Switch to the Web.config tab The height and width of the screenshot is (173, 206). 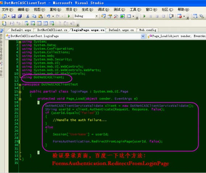coord(148,30)
